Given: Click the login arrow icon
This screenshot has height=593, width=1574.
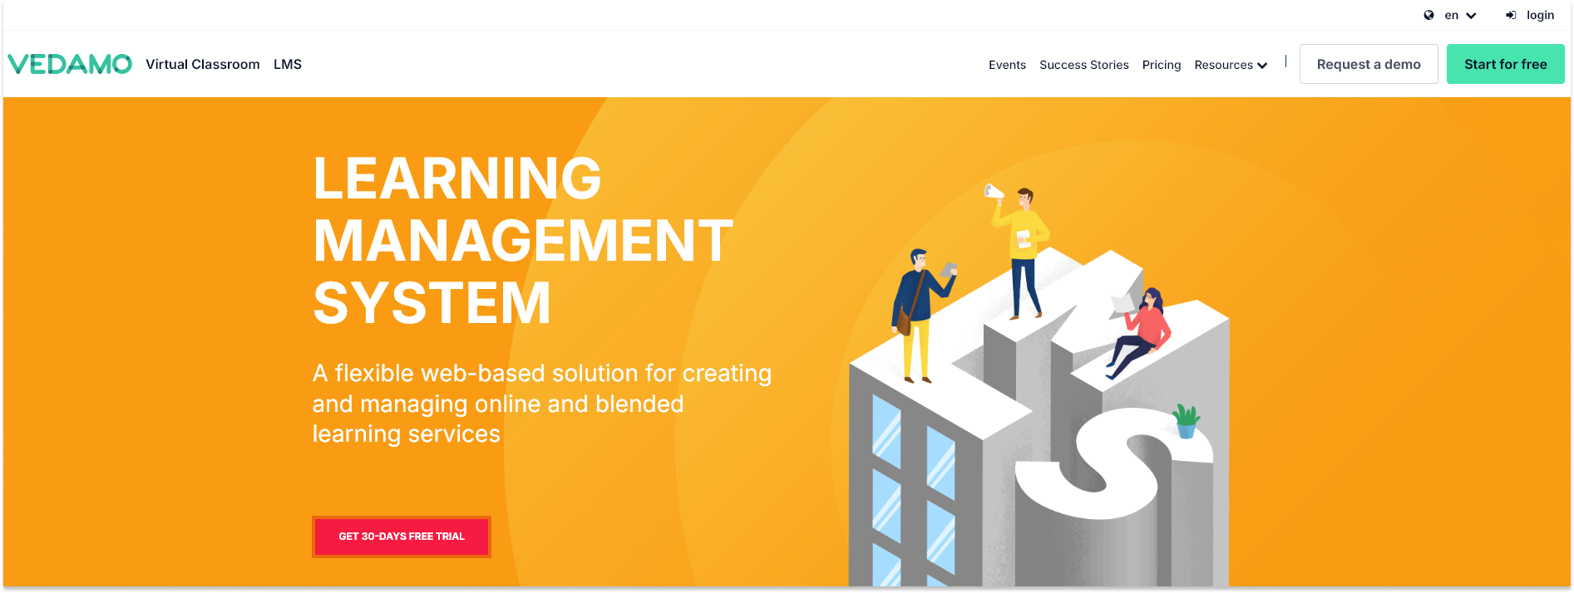Looking at the screenshot, I should pos(1511,15).
